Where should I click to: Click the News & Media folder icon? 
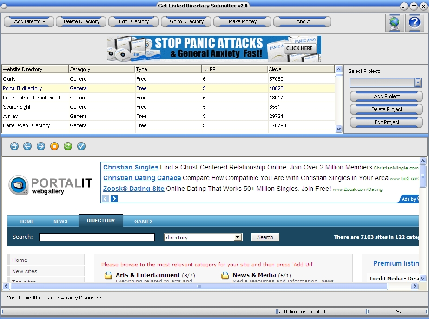tap(225, 275)
